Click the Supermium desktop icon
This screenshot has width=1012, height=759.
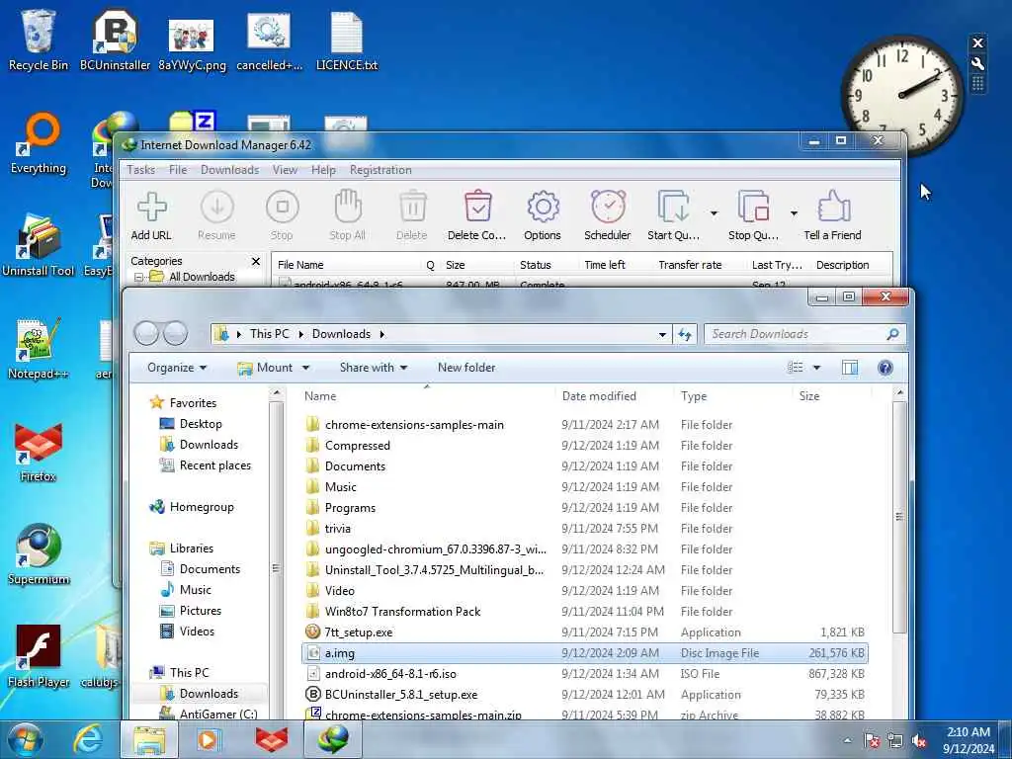[x=39, y=553]
